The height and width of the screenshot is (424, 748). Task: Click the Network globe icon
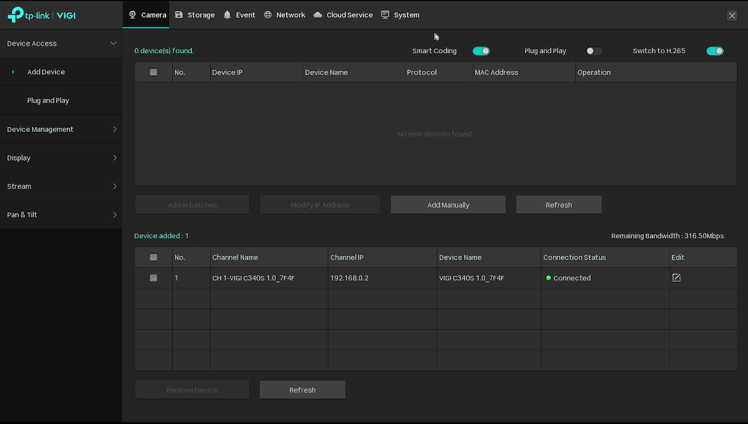click(x=268, y=15)
